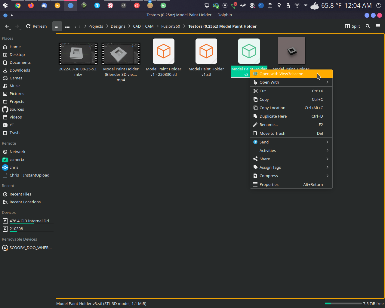Select the 2022-03-30 08-25-53.mkv video

(78, 57)
